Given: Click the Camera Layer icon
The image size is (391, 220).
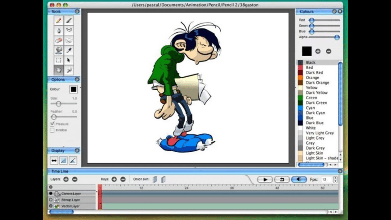Looking at the screenshot, I should coord(57,194).
